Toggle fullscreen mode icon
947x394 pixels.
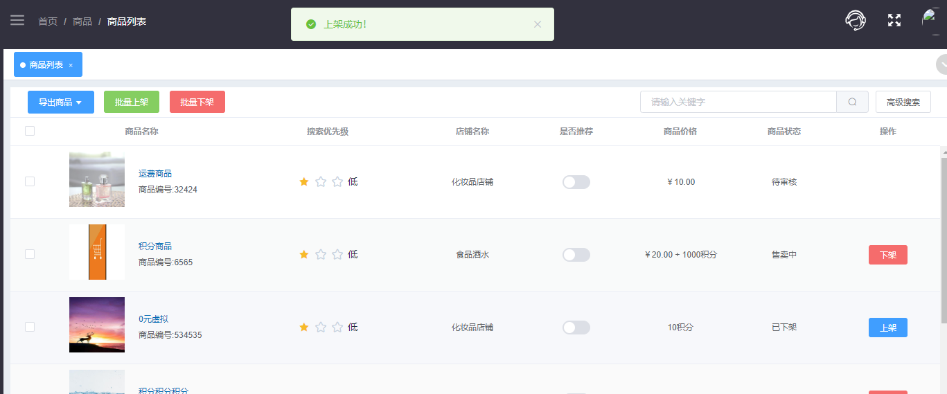pyautogui.click(x=894, y=20)
